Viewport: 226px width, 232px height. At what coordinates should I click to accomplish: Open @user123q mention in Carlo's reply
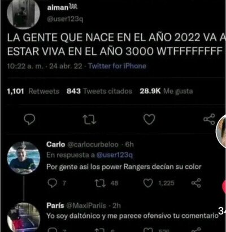(x=115, y=155)
